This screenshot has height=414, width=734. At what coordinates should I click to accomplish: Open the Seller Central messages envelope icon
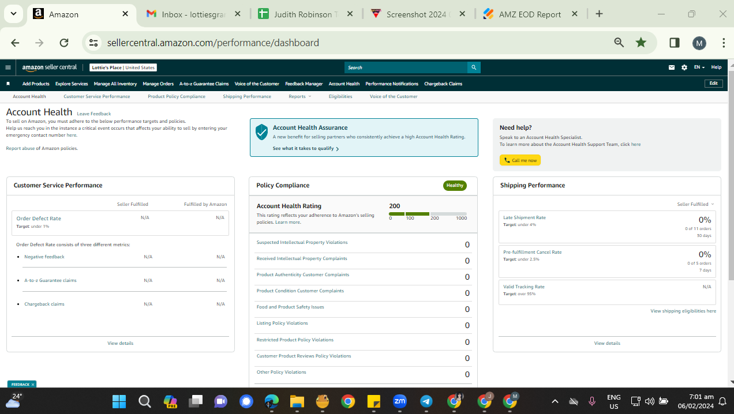coord(672,67)
